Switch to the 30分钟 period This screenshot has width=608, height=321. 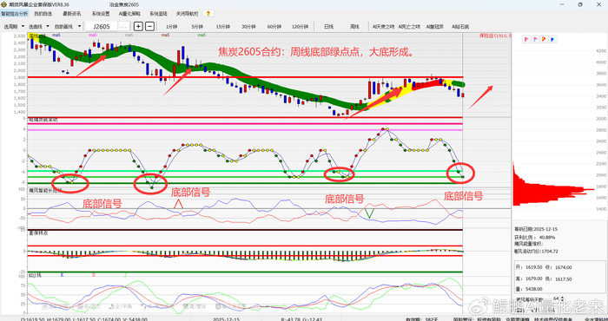coord(248,27)
